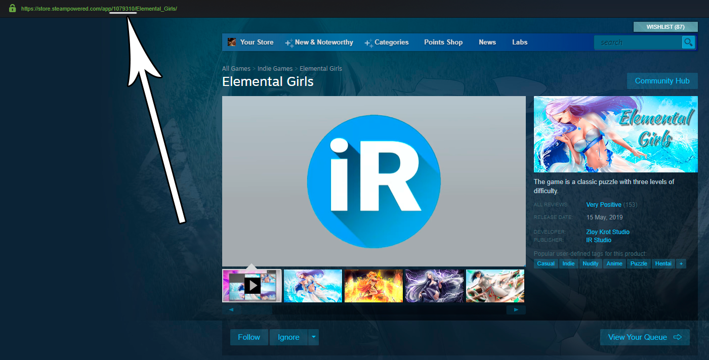This screenshot has height=360, width=709.
Task: Select the Indie tag
Action: 569,263
